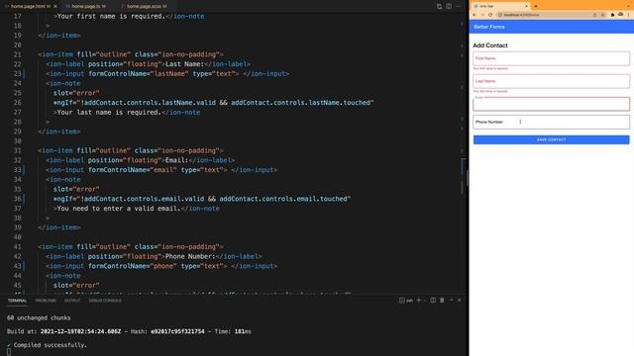Open the home.page.ts editor tab
The height and width of the screenshot is (356, 634).
88,6
